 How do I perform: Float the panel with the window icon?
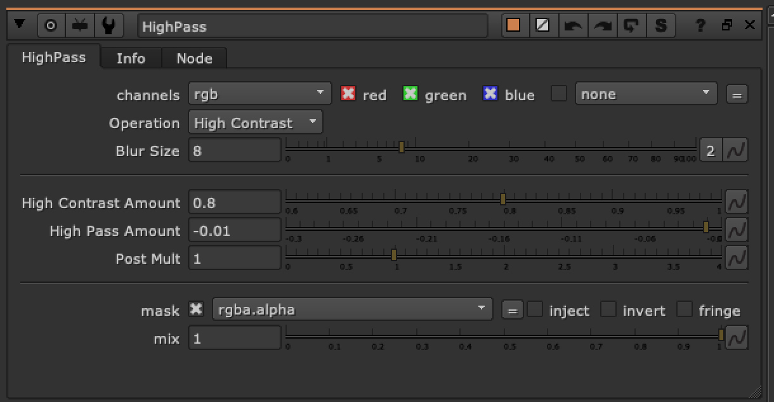[727, 25]
